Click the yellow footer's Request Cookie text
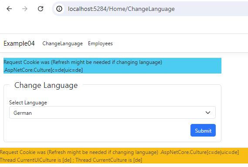Image resolution: width=248 pixels, height=167 pixels. point(79,152)
